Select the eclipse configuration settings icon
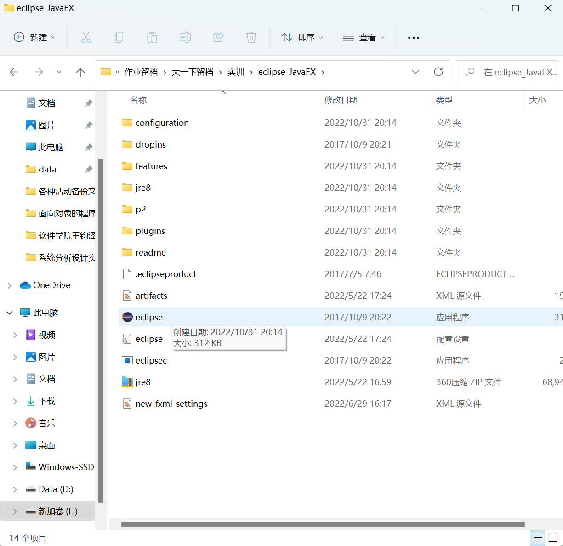 pos(127,339)
